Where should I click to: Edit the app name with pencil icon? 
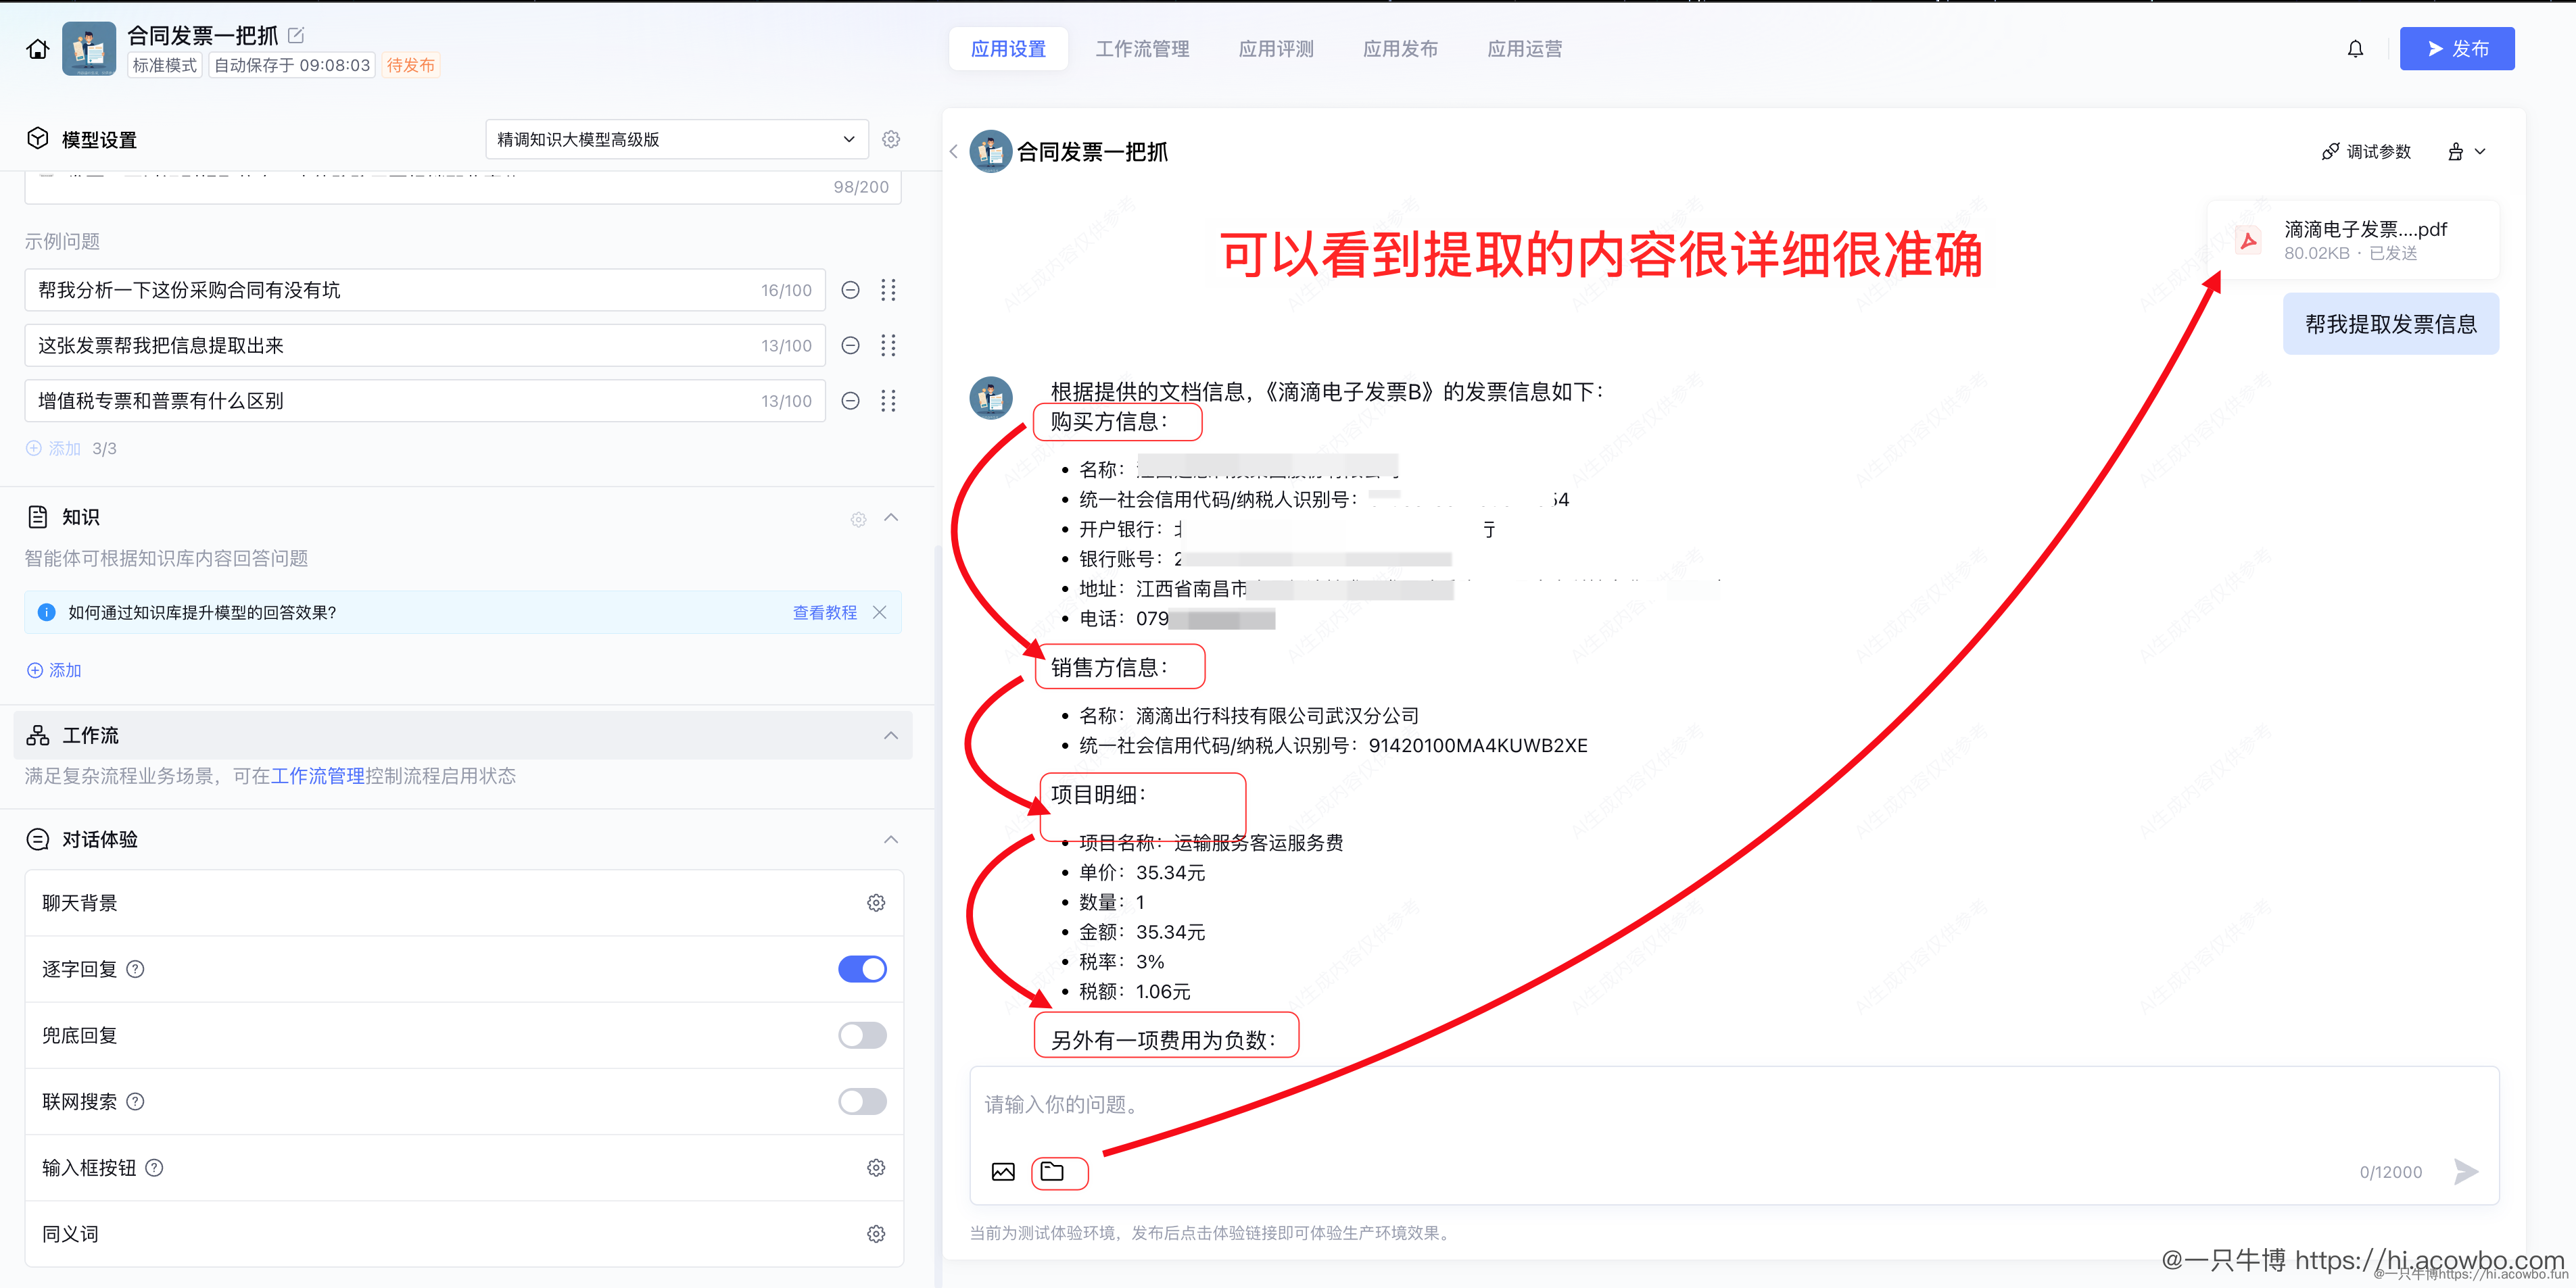point(296,35)
